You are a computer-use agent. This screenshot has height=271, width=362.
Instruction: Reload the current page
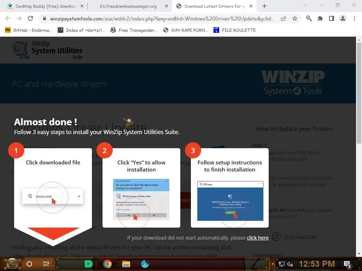point(30,18)
